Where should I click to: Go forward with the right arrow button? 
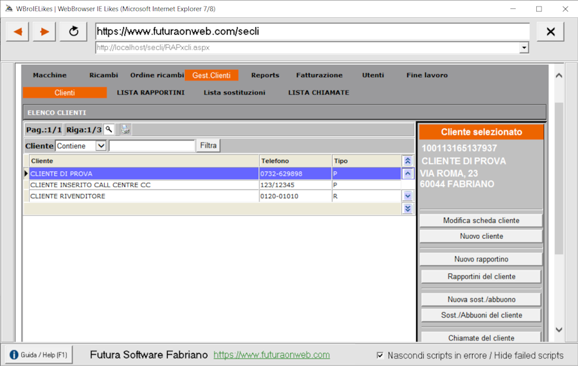44,31
